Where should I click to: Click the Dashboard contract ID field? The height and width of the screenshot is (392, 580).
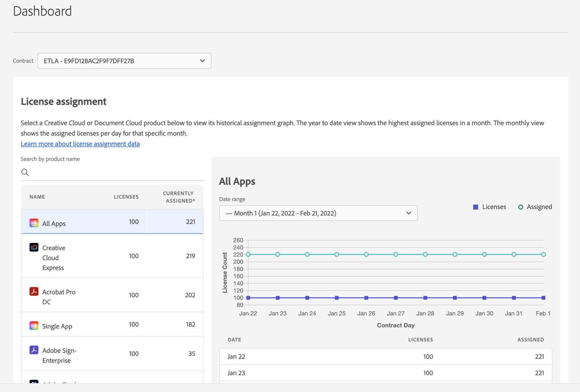click(x=124, y=60)
